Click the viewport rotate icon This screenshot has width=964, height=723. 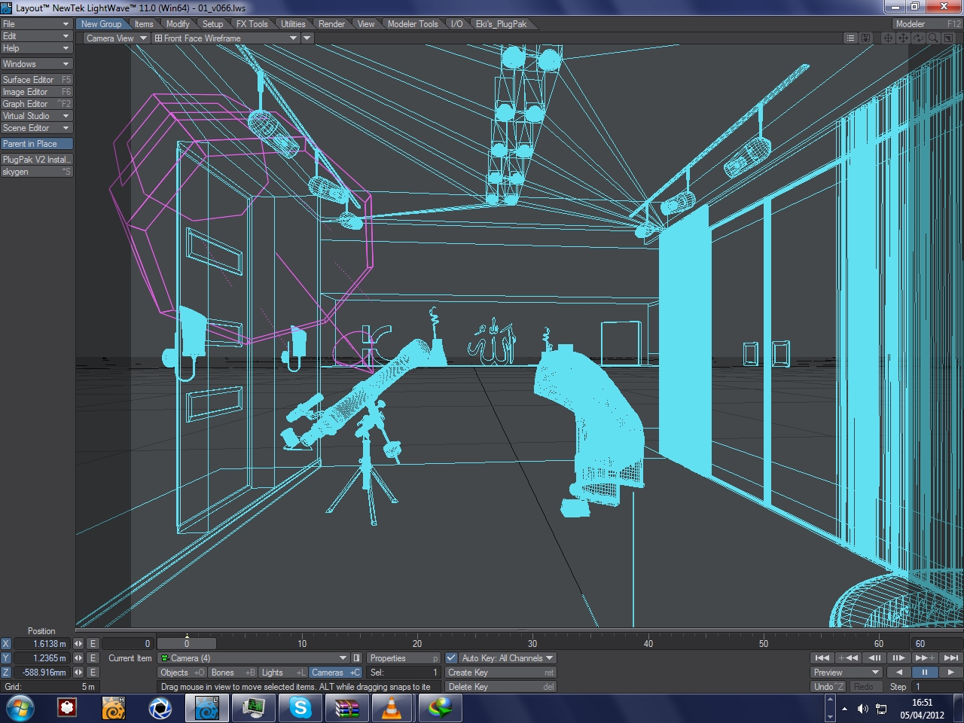click(x=918, y=38)
